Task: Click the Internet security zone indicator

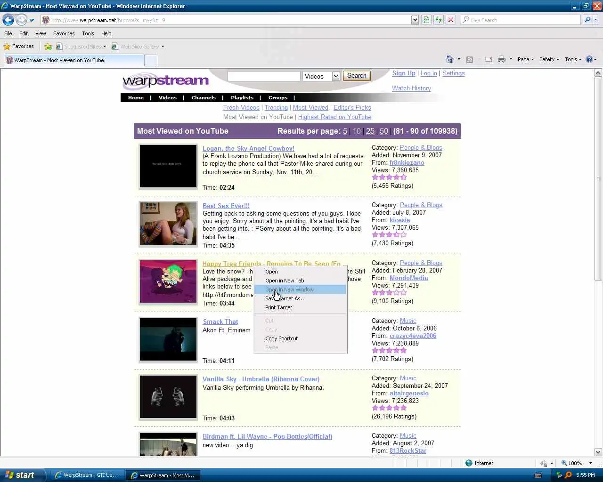Action: tap(479, 463)
